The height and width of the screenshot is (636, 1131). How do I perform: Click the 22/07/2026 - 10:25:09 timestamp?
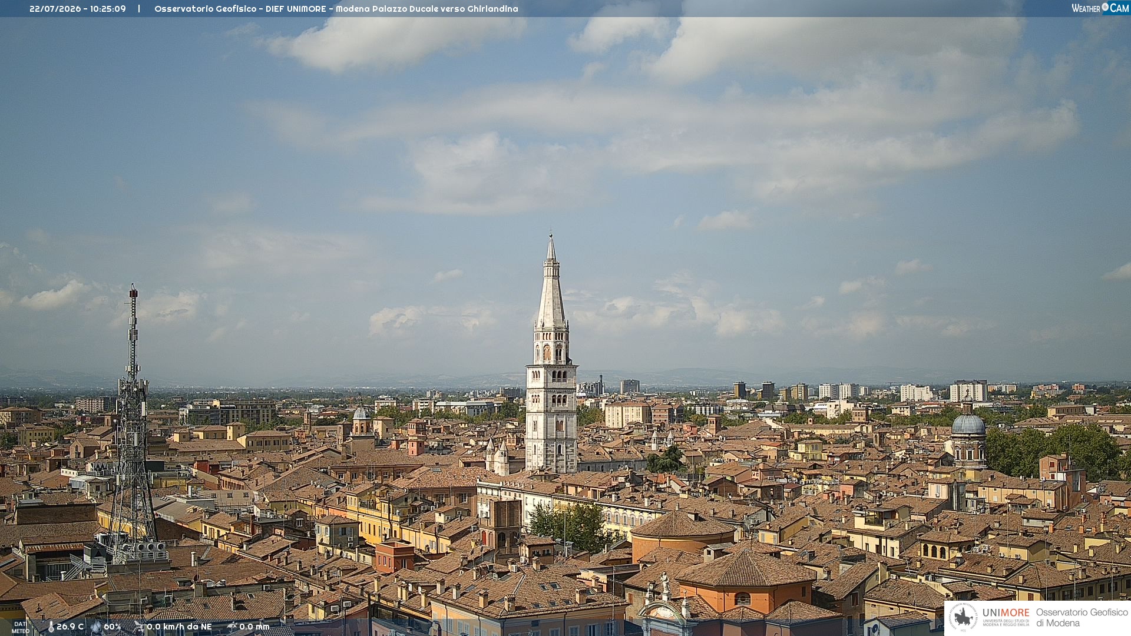click(x=78, y=9)
